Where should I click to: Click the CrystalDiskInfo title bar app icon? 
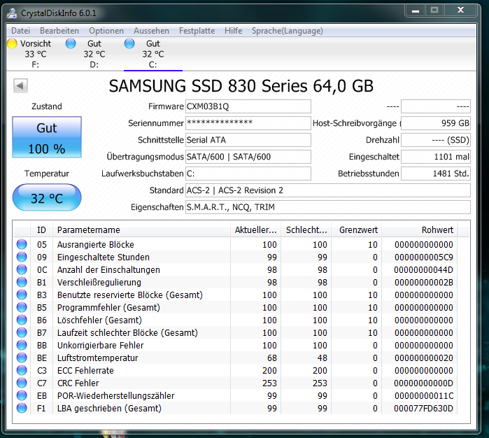click(12, 13)
